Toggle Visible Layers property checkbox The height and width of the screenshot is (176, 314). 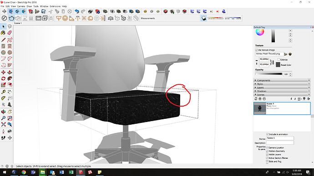[267, 154]
